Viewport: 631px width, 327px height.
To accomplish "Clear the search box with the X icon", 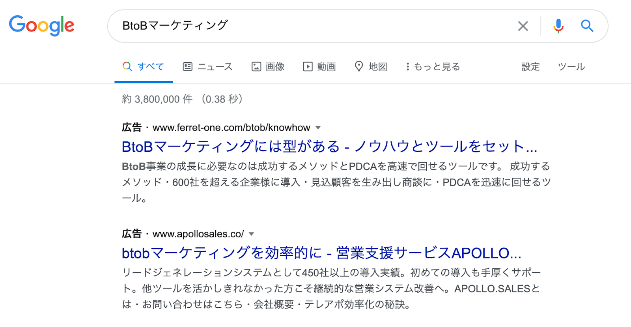I will pyautogui.click(x=523, y=26).
